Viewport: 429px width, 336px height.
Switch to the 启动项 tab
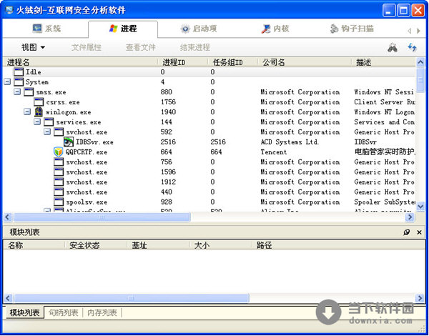click(x=199, y=29)
